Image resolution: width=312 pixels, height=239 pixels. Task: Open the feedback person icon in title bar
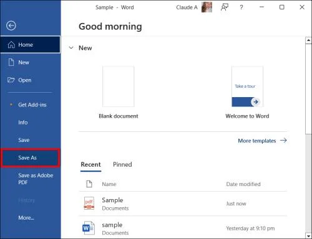click(225, 7)
